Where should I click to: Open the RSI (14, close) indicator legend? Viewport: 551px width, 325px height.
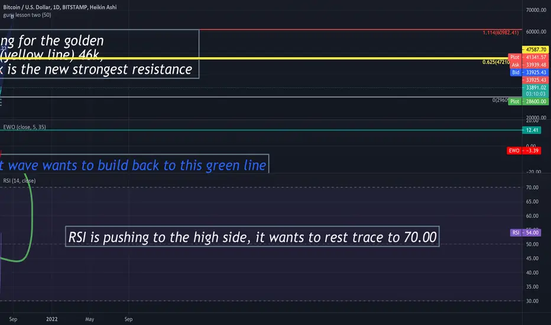(20, 181)
